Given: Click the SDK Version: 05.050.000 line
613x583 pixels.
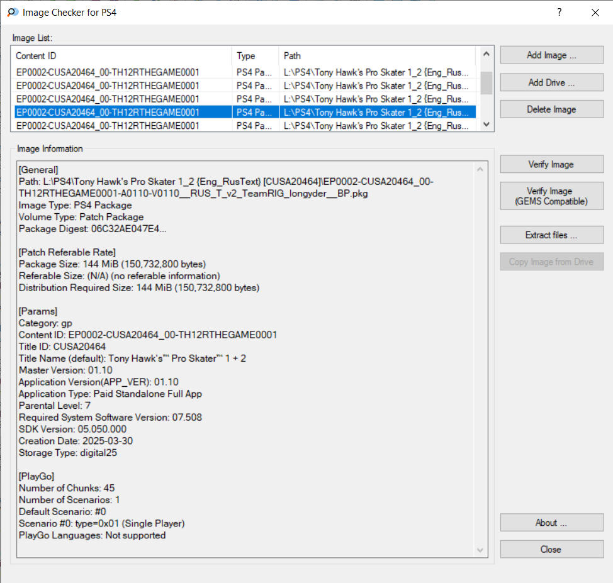Looking at the screenshot, I should [x=73, y=429].
